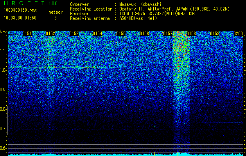Select the 0.7 frequency axis label
Screen dimensions: 246x156
tap(3, 129)
